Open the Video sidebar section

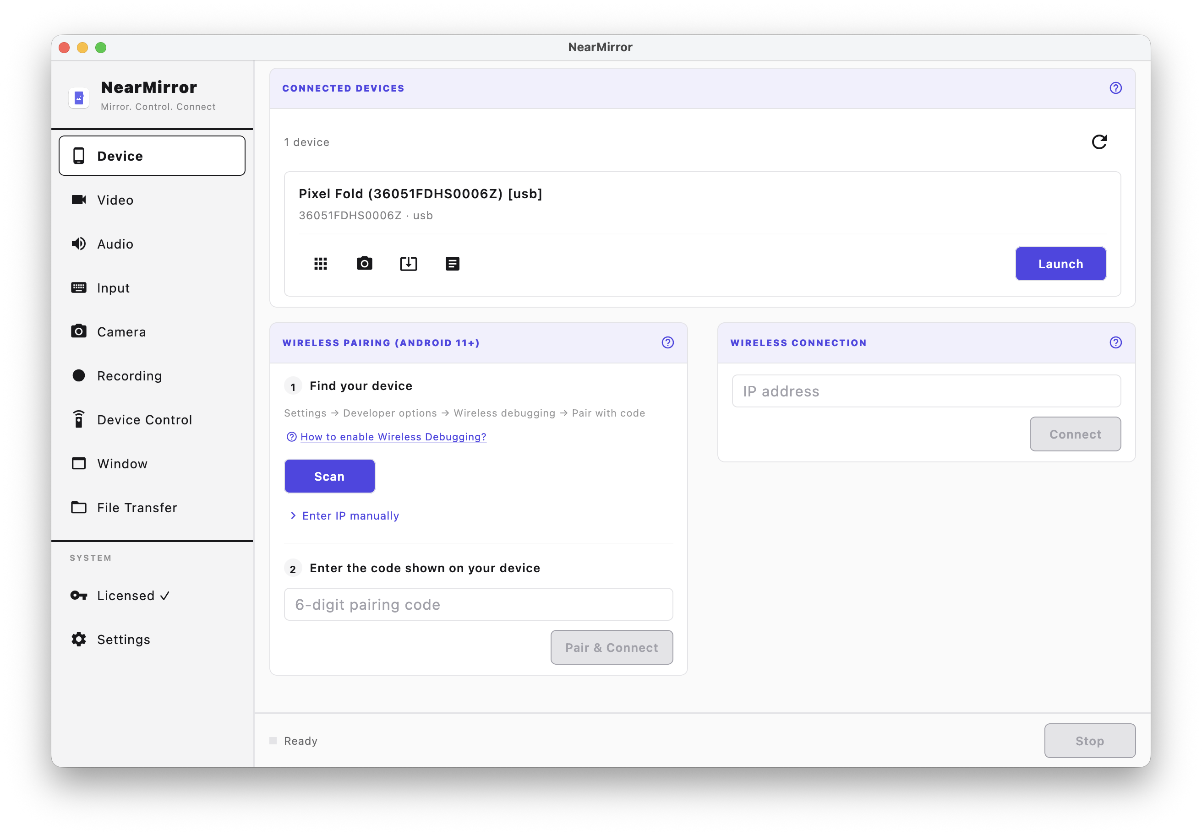(115, 200)
